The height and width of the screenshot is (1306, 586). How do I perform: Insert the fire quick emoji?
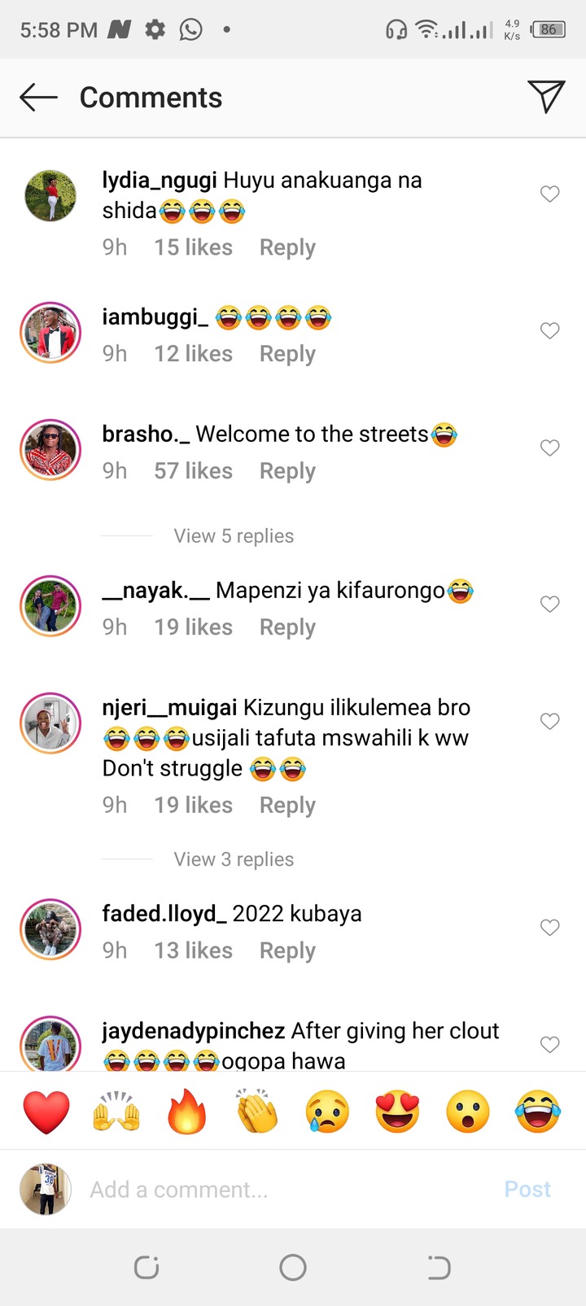tap(187, 1112)
